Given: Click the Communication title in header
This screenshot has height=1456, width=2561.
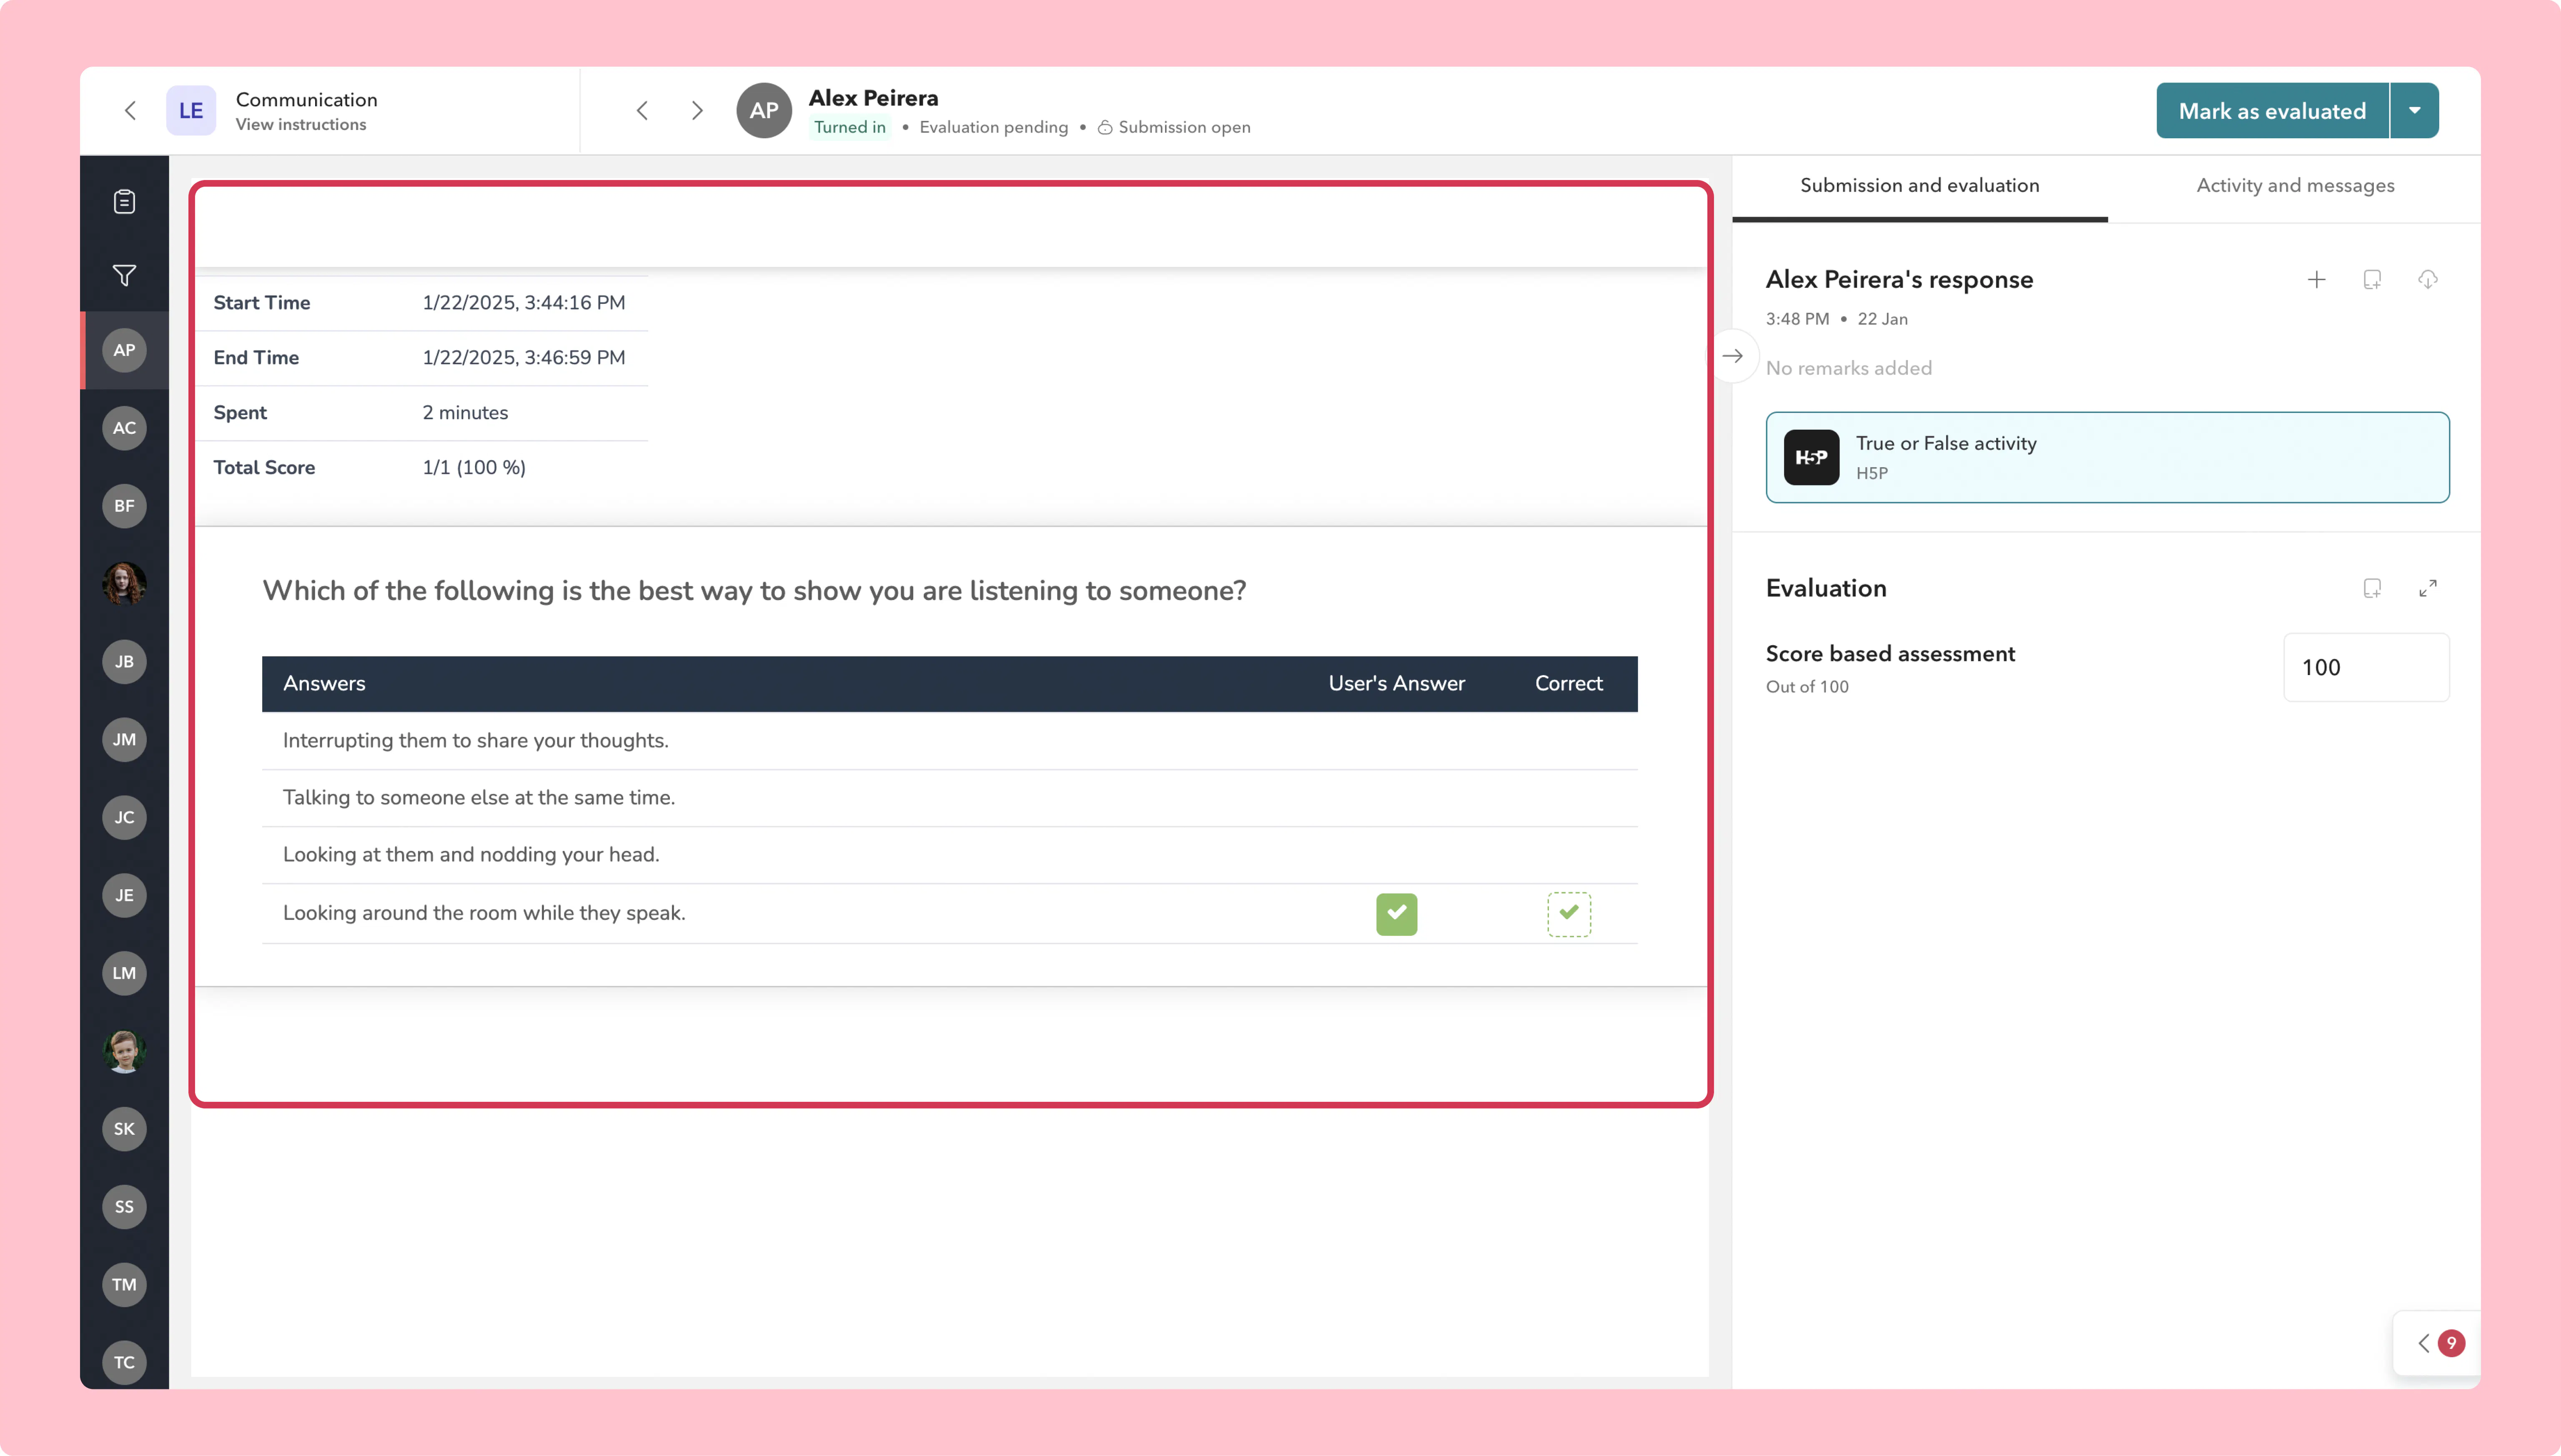Looking at the screenshot, I should (x=307, y=100).
